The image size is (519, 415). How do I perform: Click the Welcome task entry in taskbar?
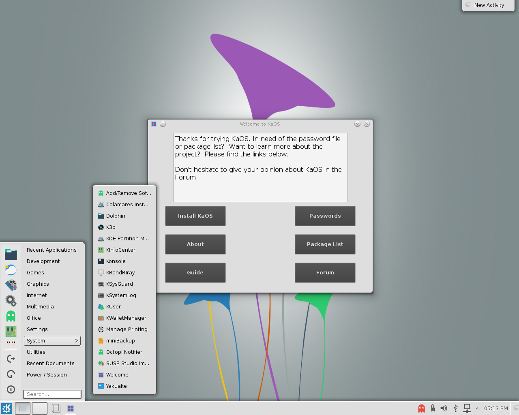[x=71, y=409]
